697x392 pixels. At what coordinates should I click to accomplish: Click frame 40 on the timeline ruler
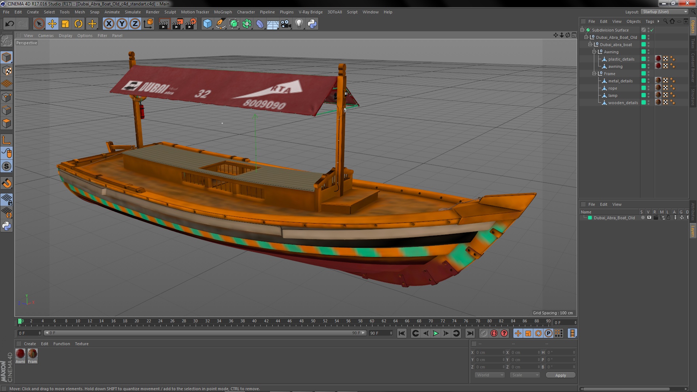[254, 321]
